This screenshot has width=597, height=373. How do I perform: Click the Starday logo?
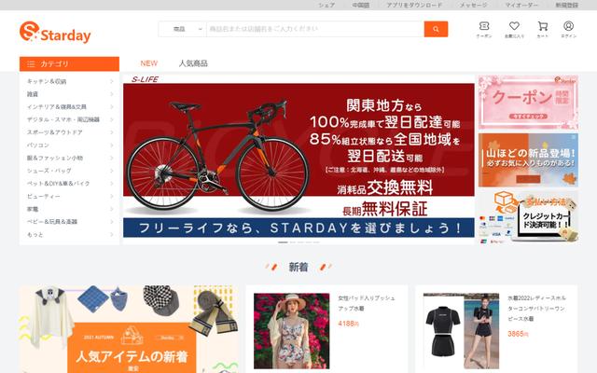tap(55, 32)
